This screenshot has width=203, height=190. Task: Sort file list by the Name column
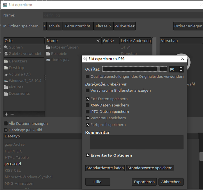[74, 41]
